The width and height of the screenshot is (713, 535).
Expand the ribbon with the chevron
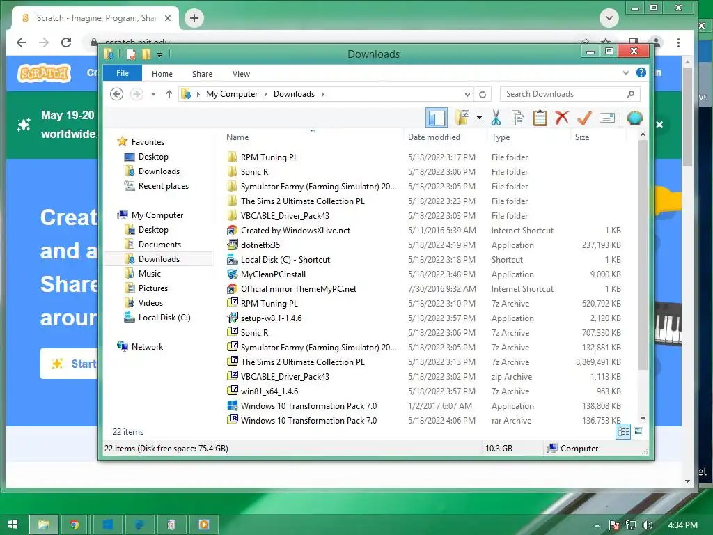point(626,72)
